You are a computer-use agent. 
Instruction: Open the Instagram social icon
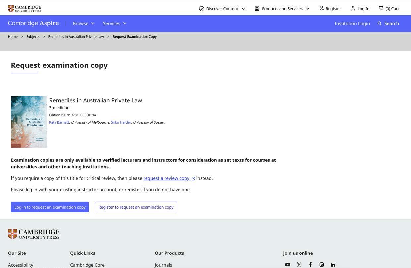pyautogui.click(x=322, y=265)
